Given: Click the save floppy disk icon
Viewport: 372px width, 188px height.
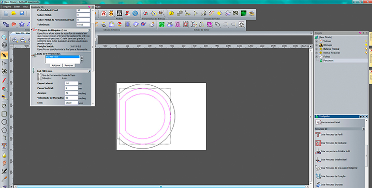Looking at the screenshot, I should [22, 13].
